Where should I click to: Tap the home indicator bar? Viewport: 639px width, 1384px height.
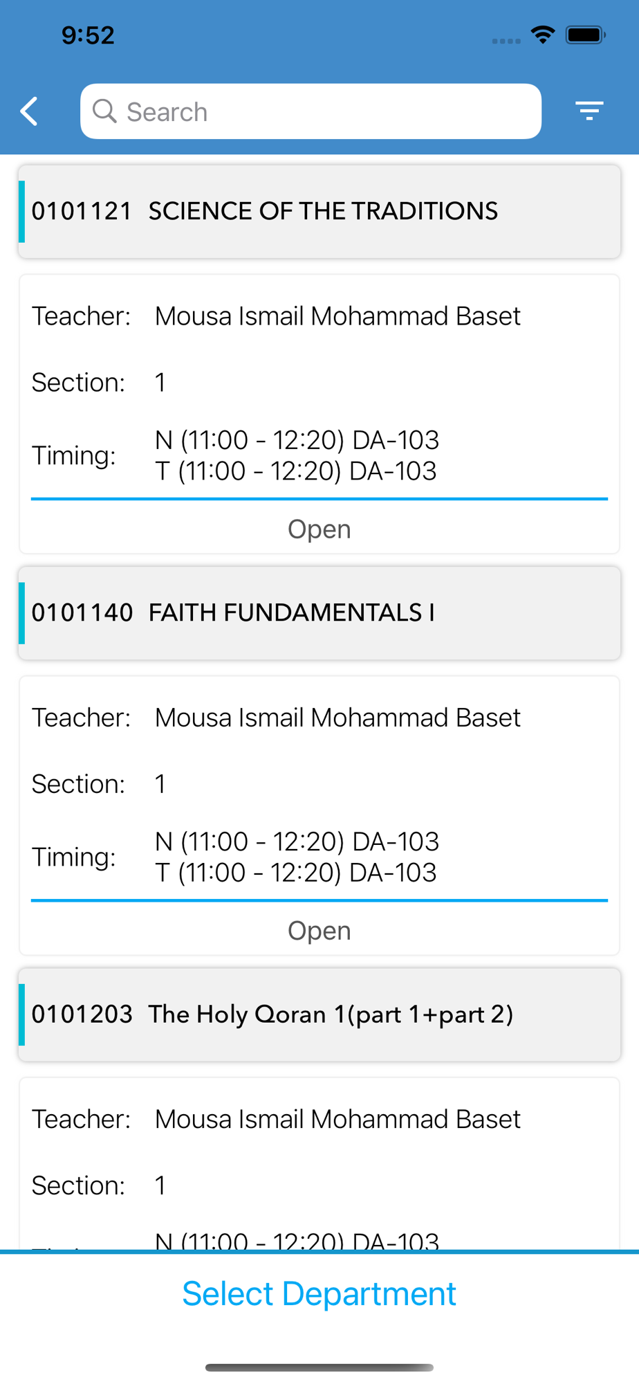[x=319, y=1367]
